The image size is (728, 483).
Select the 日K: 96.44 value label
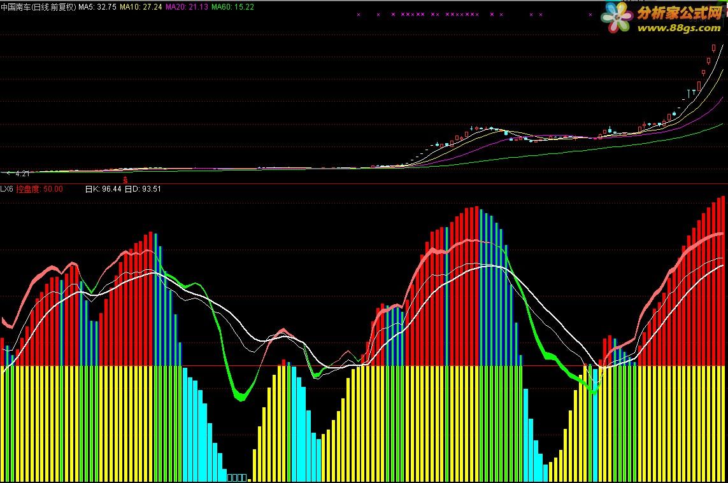tap(103, 189)
